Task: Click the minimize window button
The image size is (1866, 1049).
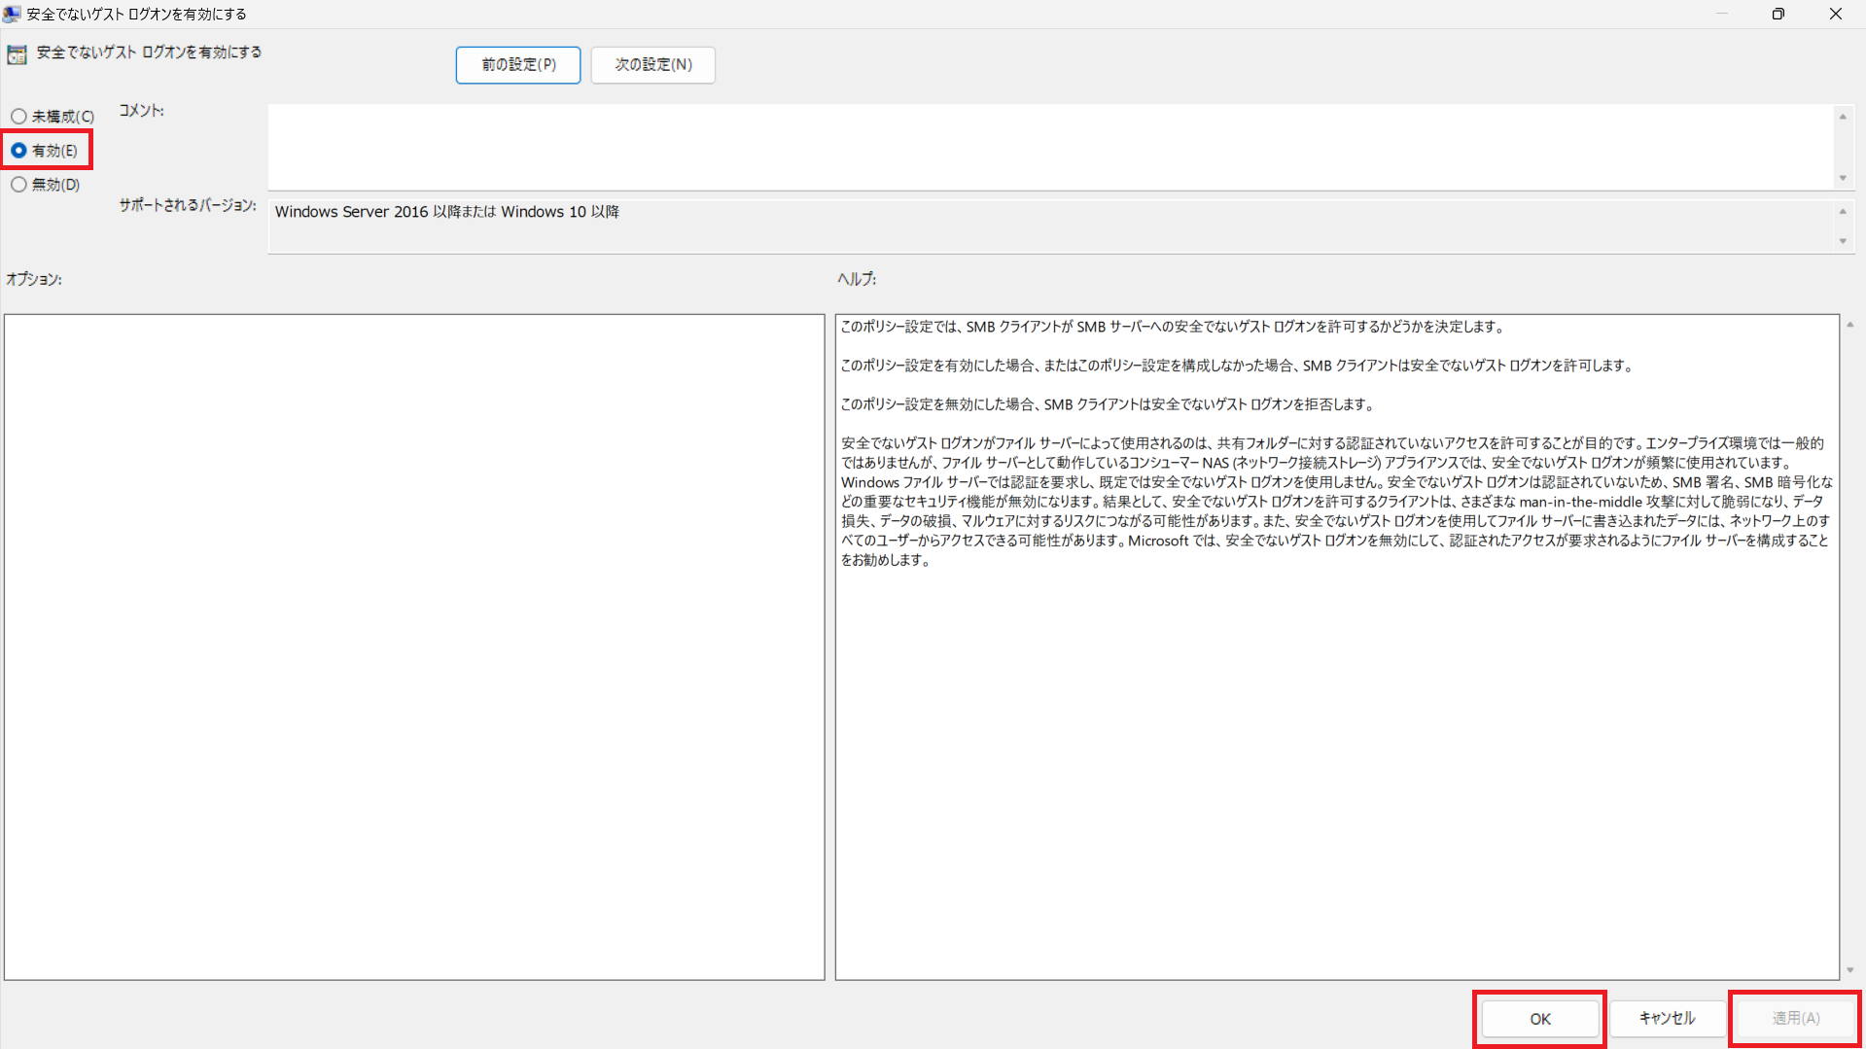Action: (1721, 14)
